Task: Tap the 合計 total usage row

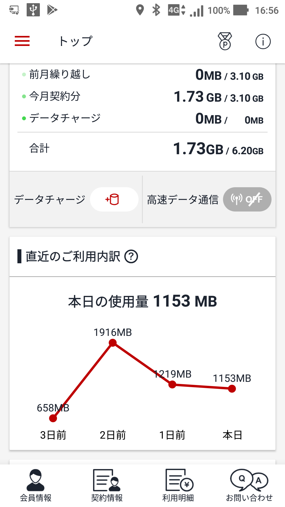Action: click(x=142, y=149)
